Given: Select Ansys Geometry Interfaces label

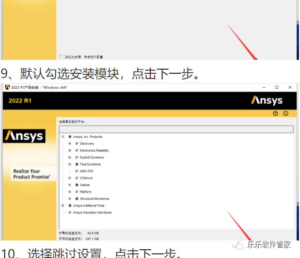Looking at the screenshot, I should [x=92, y=213].
